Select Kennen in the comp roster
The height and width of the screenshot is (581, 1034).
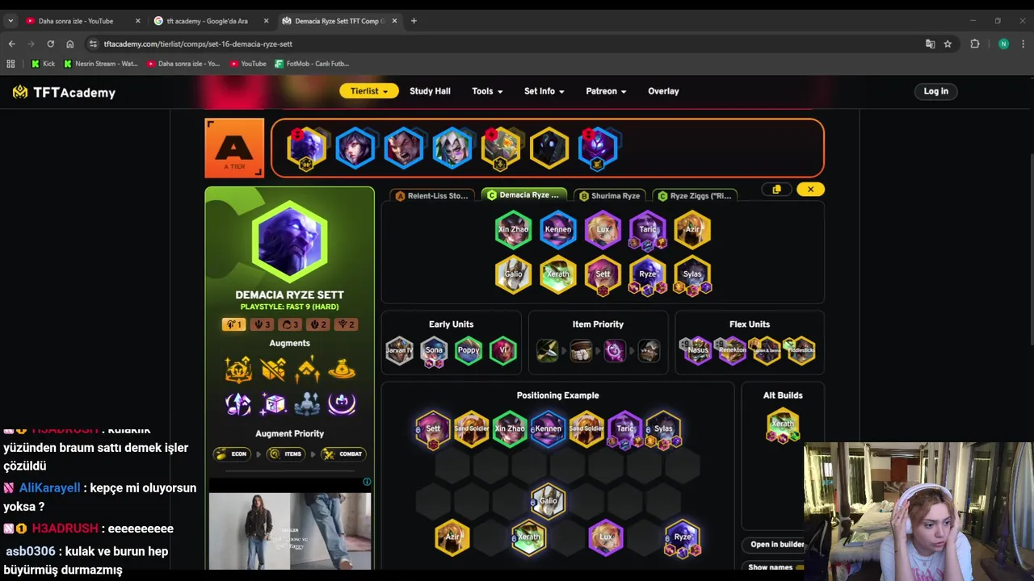coord(558,229)
